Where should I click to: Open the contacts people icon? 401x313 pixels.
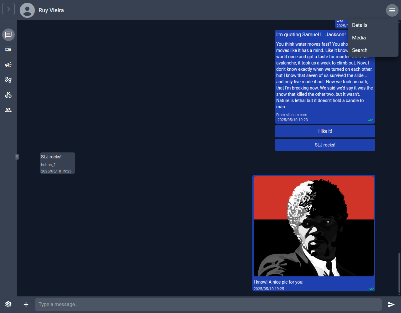coord(8,110)
